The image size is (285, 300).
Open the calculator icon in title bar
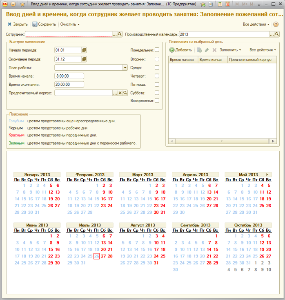click(220, 4)
